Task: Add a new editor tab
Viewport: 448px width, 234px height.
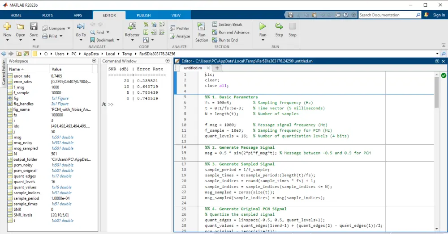Action: coord(217,68)
